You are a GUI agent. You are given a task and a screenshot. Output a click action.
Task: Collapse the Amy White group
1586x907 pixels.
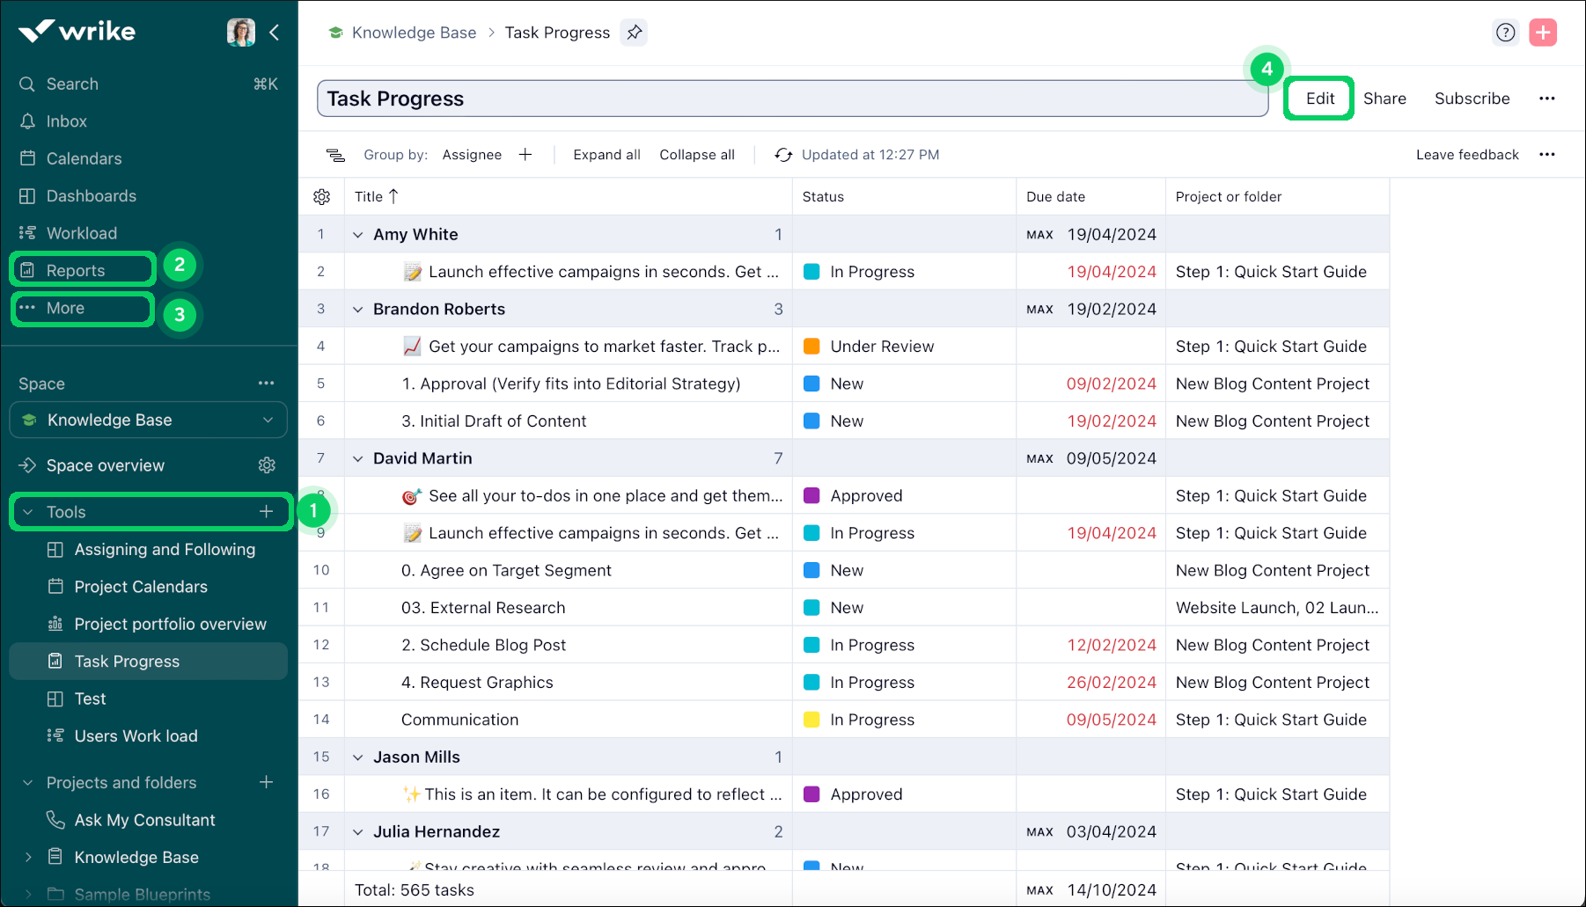pos(358,235)
